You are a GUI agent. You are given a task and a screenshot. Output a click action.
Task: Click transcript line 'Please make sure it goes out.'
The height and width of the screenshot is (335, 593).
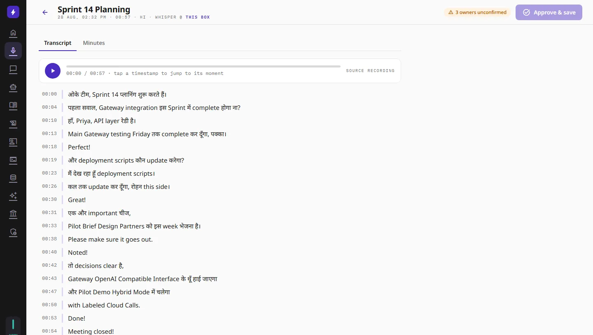click(110, 239)
